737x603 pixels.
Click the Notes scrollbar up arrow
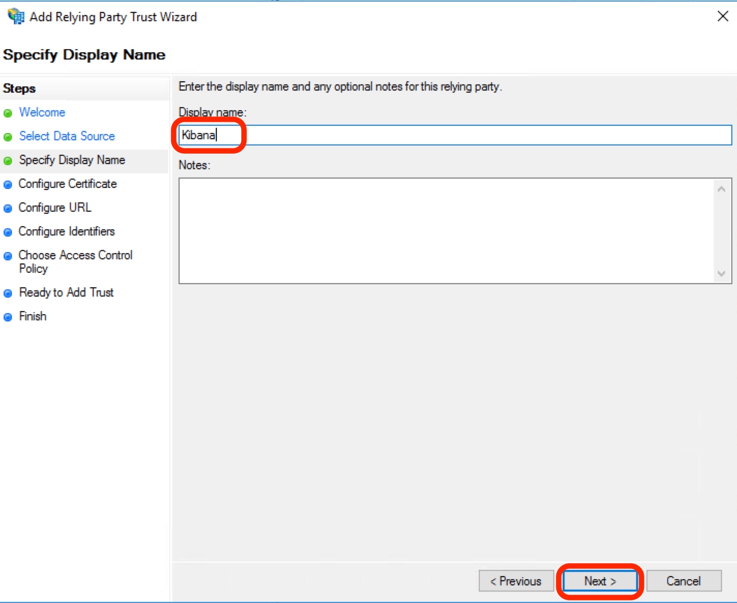point(721,189)
